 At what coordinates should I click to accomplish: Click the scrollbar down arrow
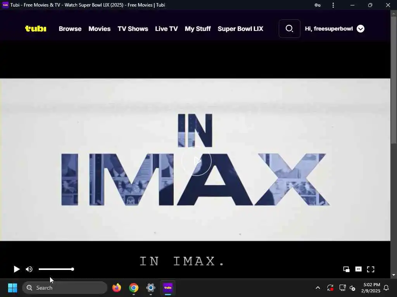tap(394, 275)
